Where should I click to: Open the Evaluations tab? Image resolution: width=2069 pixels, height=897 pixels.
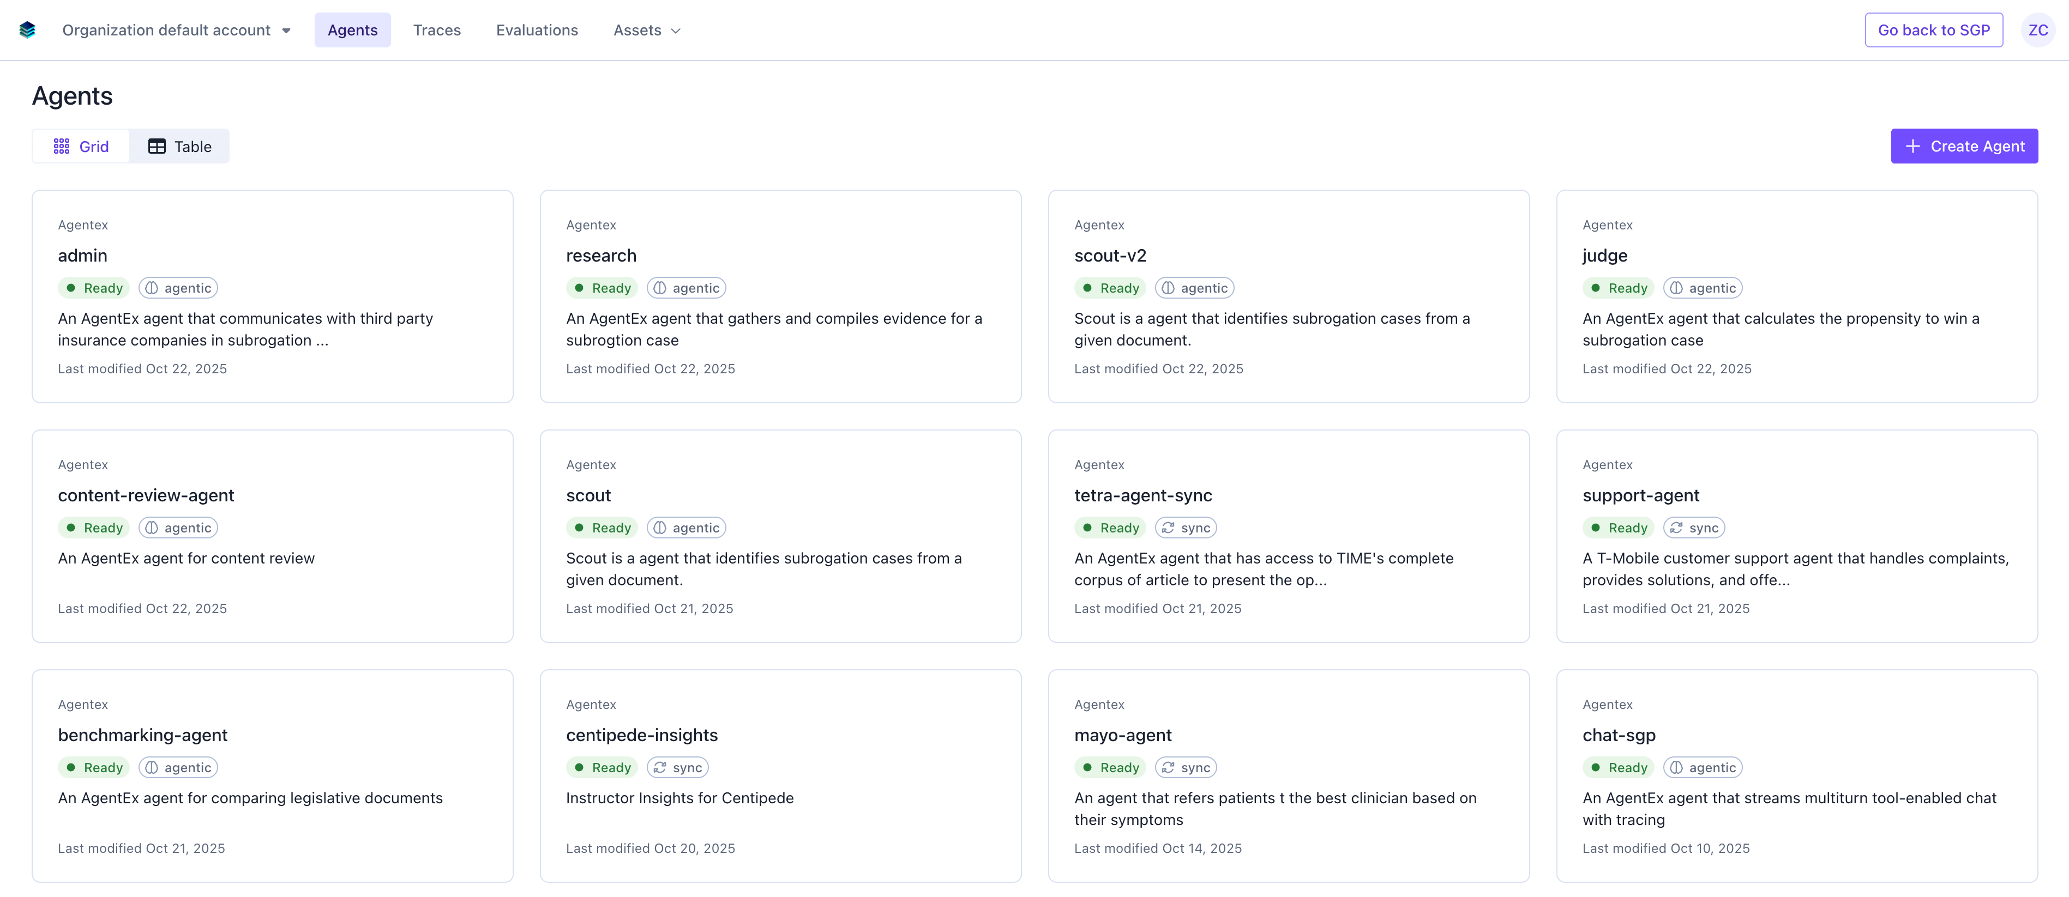coord(537,29)
